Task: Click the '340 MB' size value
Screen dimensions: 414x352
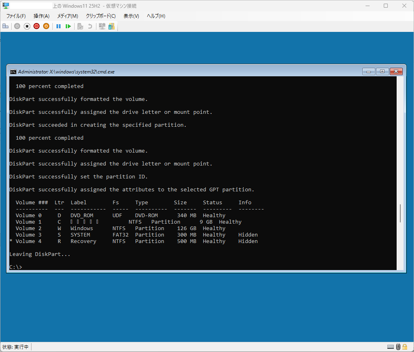Action: (187, 216)
